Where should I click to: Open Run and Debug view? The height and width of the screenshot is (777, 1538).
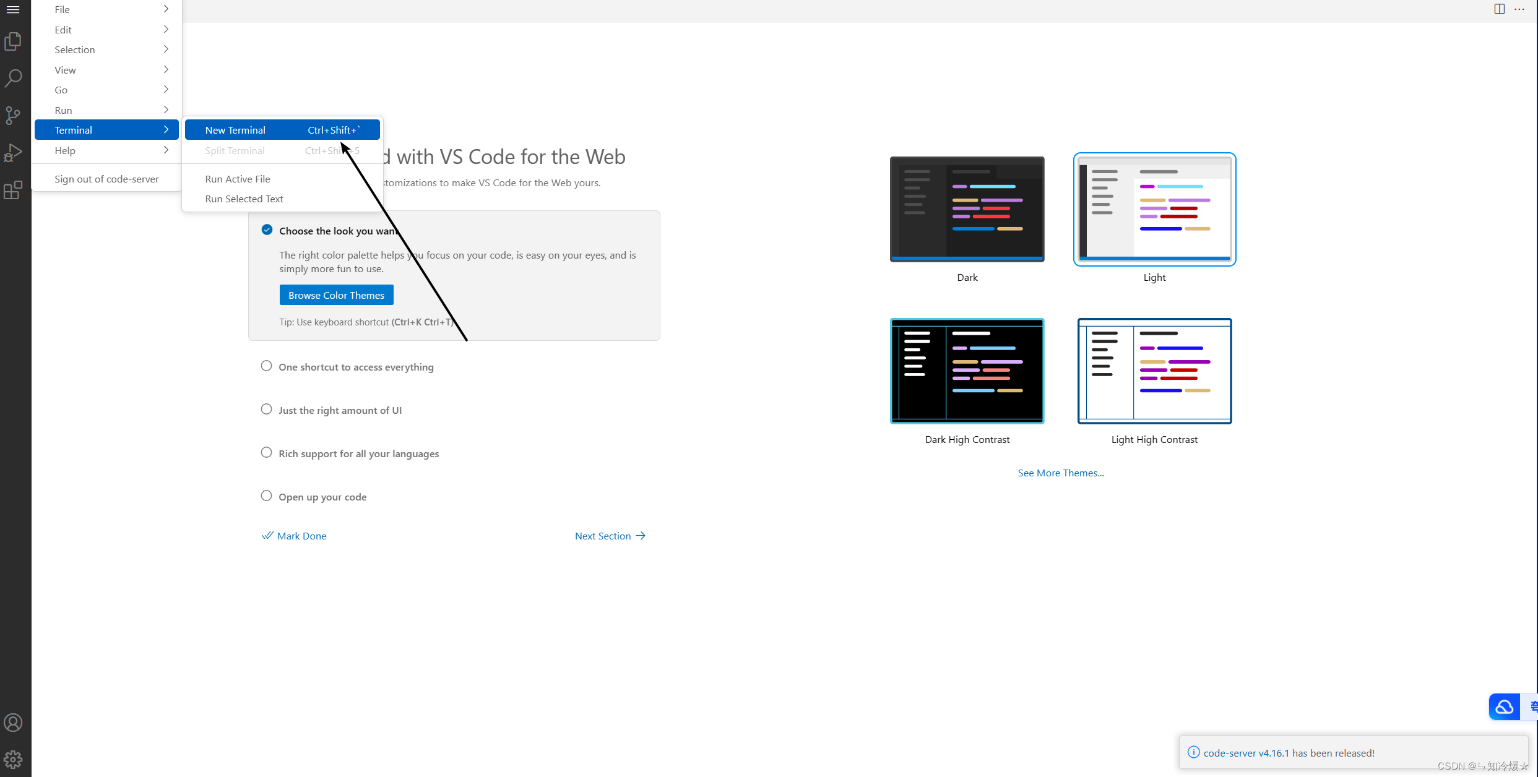click(x=13, y=153)
